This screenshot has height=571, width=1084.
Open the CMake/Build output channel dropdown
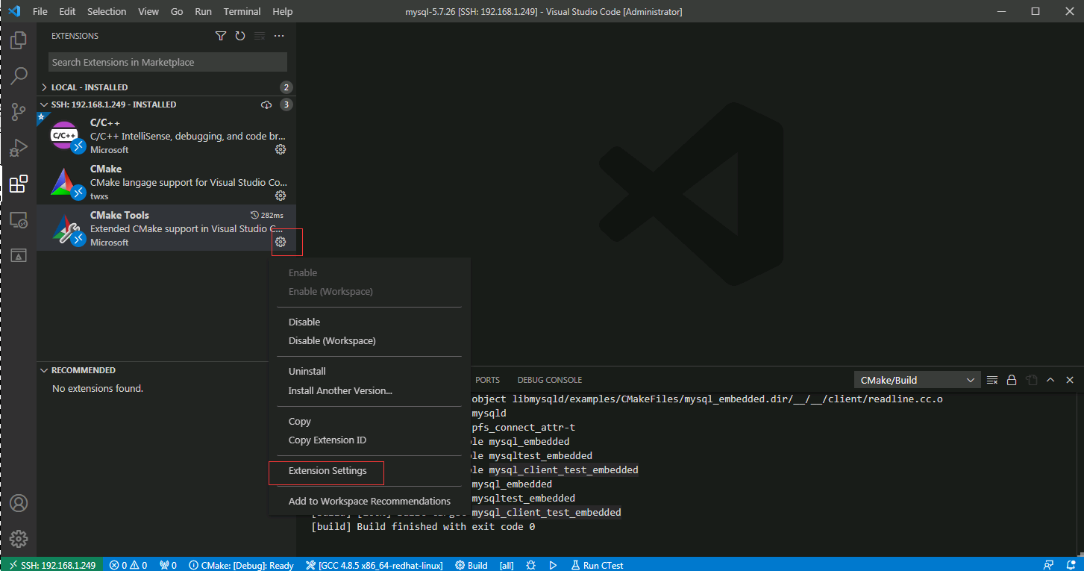pos(917,380)
